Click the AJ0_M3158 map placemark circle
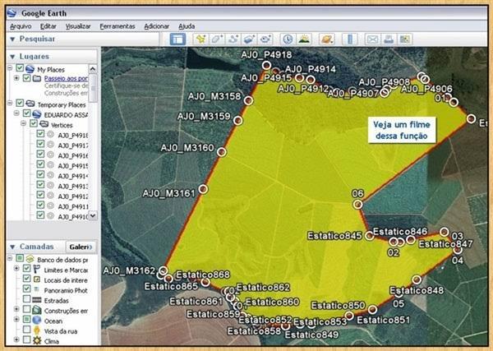Image resolution: width=493 pixels, height=351 pixels. [248, 100]
